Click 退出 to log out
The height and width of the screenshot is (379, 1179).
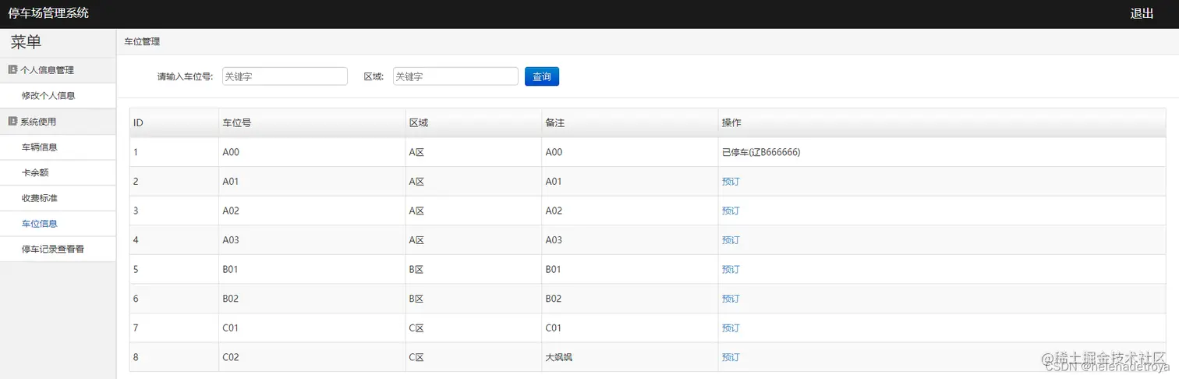1142,14
